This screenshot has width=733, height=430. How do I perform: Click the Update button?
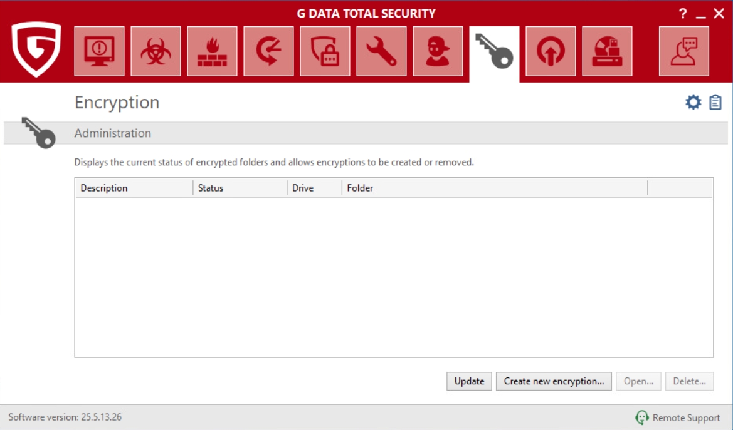tap(469, 381)
